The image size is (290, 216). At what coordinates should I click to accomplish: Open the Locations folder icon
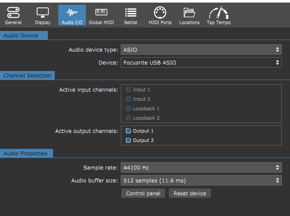pos(189,13)
